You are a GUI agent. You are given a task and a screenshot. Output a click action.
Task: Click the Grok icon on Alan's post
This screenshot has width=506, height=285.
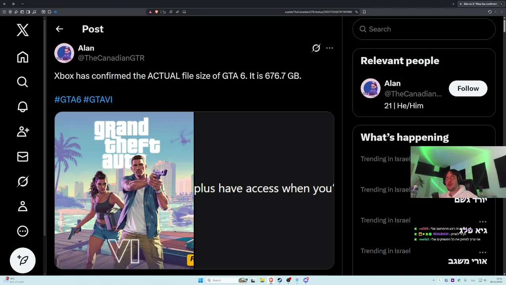tap(316, 48)
